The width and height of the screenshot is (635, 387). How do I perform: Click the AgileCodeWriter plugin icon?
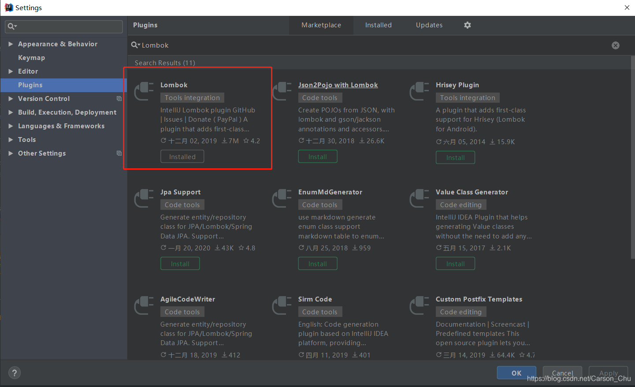click(144, 305)
